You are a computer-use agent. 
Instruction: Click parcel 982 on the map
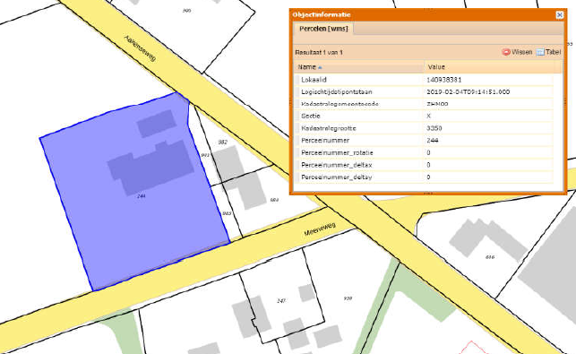tap(223, 142)
